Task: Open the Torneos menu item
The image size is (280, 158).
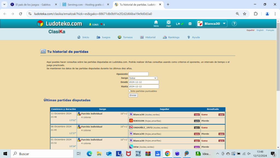Action: [125, 37]
